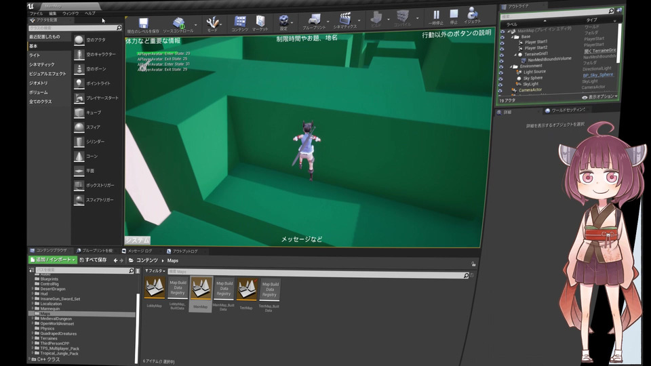Open Blueprints (ブループリント) dropdown arrow
The width and height of the screenshot is (651, 366).
pos(328,22)
